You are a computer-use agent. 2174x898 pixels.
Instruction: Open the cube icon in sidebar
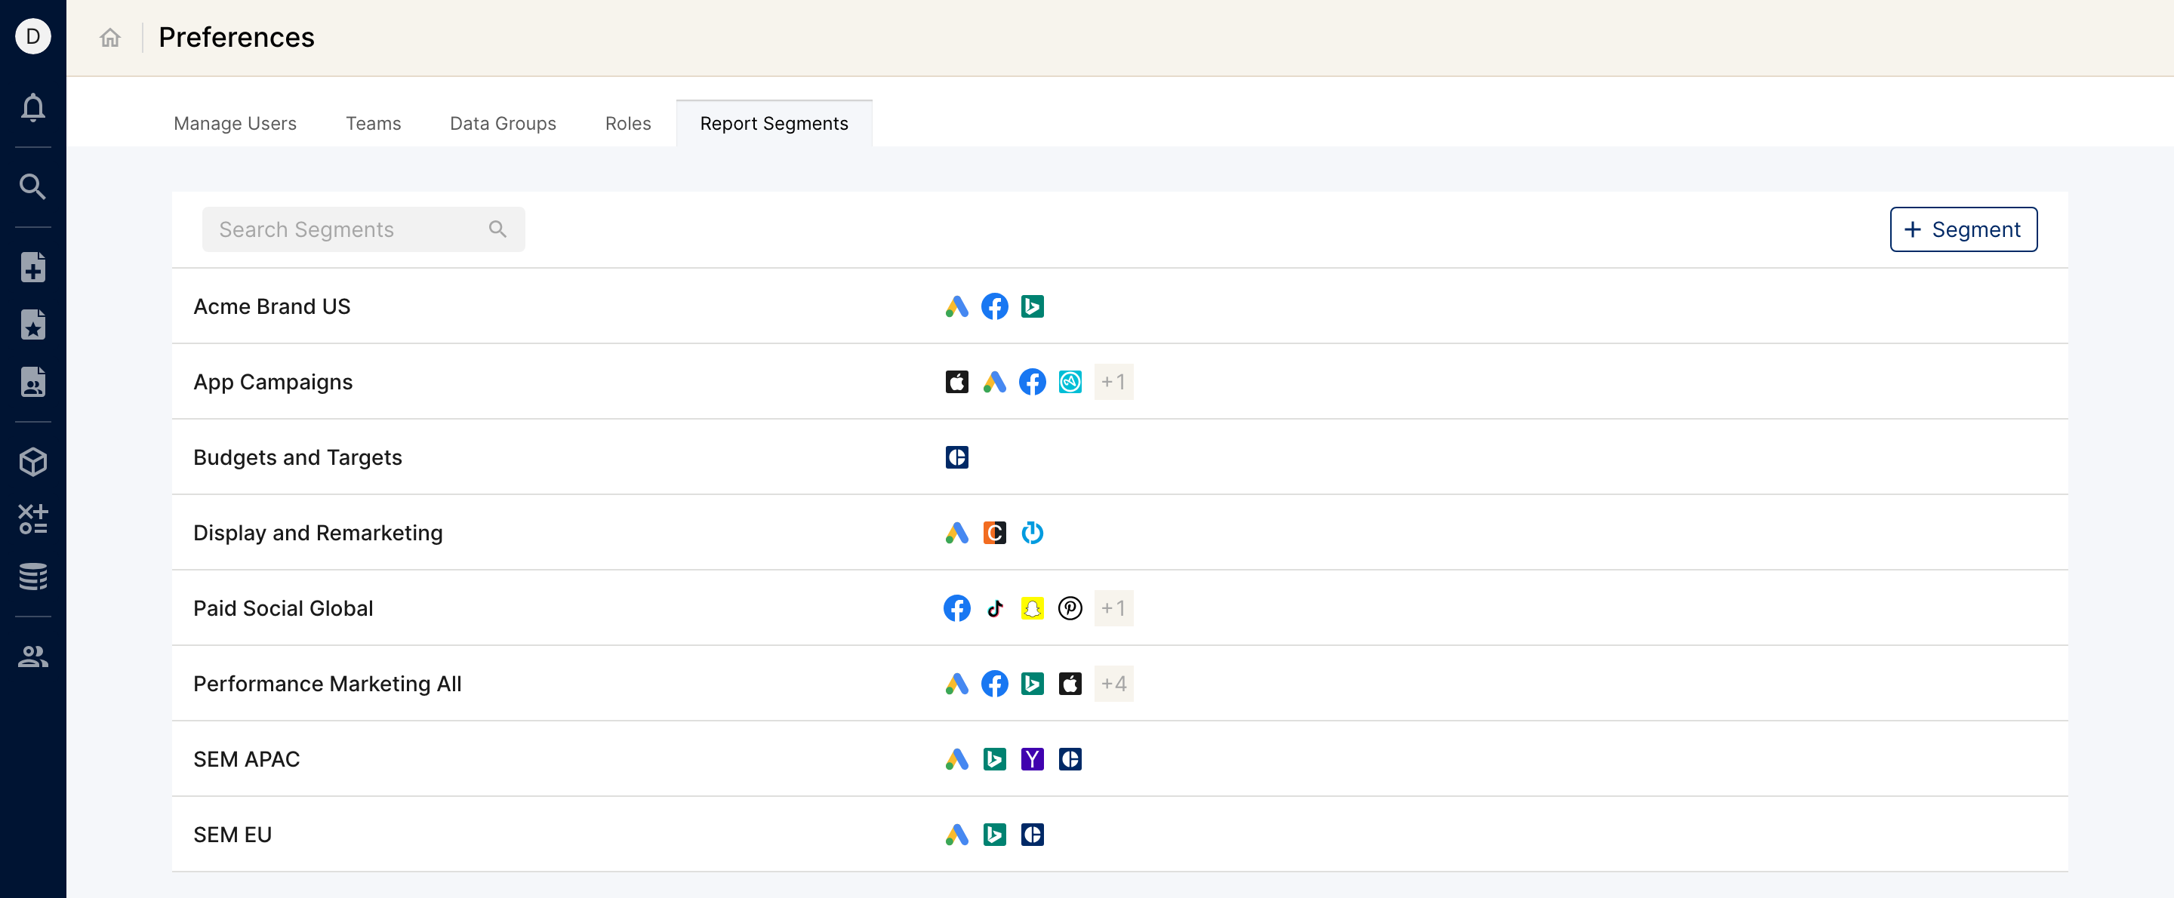coord(33,462)
